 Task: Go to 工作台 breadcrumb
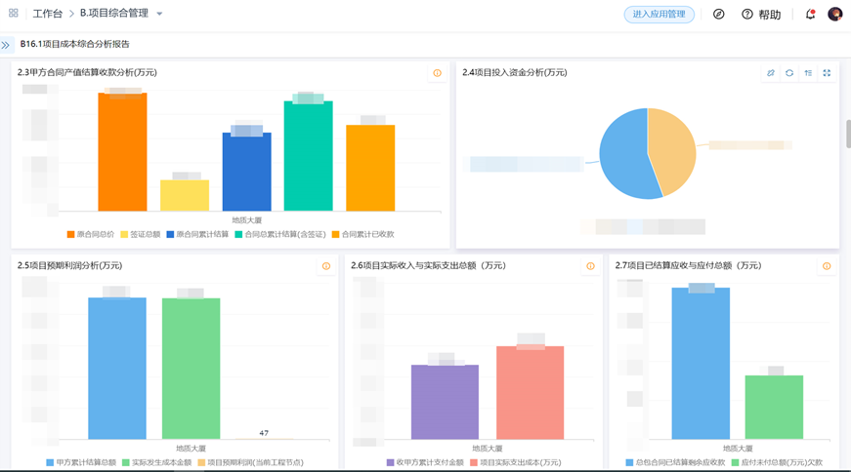coord(47,15)
